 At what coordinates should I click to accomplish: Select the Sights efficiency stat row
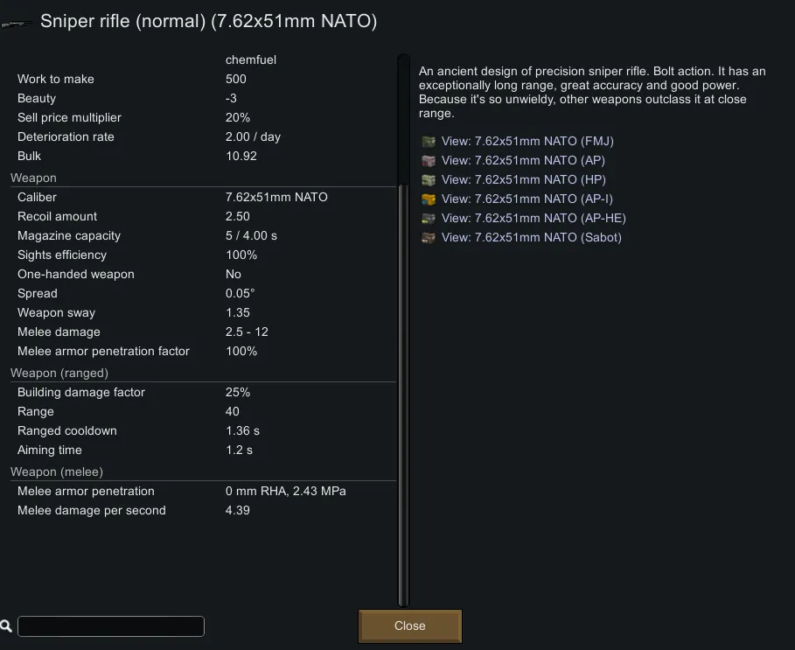click(x=201, y=255)
